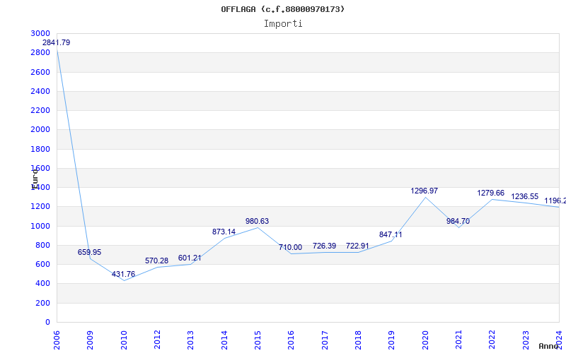Select the 601.21 data label
Viewport: 566px width, 353px height.
coord(190,258)
